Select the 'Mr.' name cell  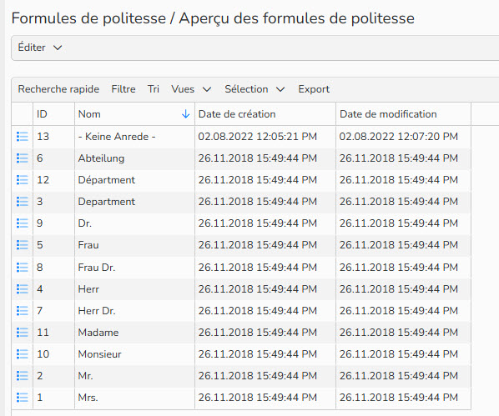[134, 376]
